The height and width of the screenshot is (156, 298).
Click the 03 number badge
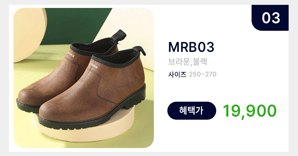coord(270,18)
